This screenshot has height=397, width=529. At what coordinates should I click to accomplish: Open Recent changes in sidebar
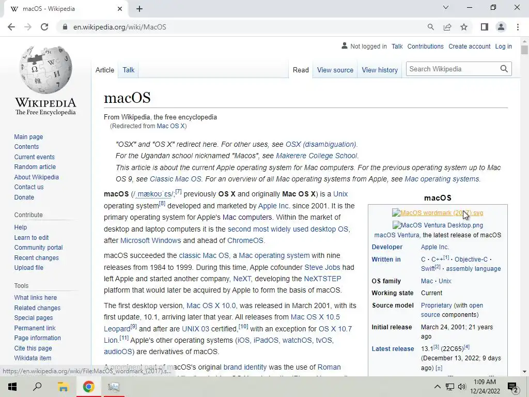[x=37, y=258]
